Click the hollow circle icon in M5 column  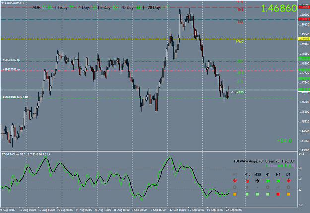click(235, 187)
